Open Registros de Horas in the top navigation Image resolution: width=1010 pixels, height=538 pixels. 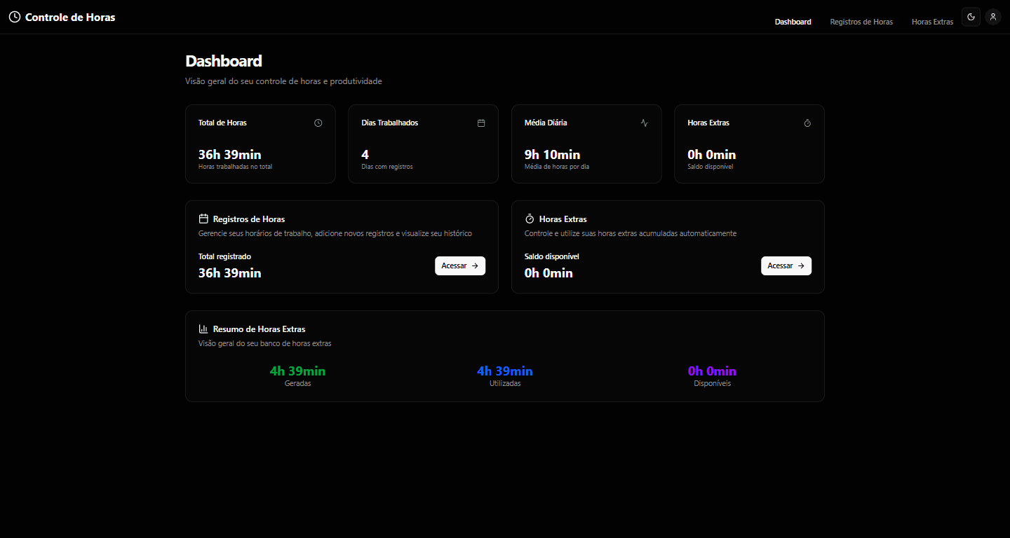pyautogui.click(x=861, y=22)
